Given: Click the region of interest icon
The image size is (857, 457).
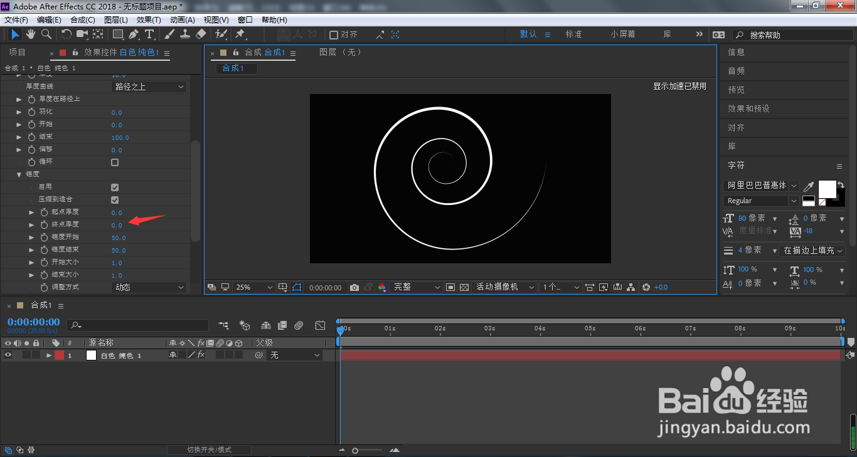Looking at the screenshot, I should tap(450, 287).
